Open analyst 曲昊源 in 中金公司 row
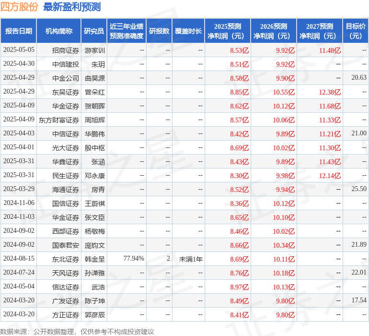 95,78
